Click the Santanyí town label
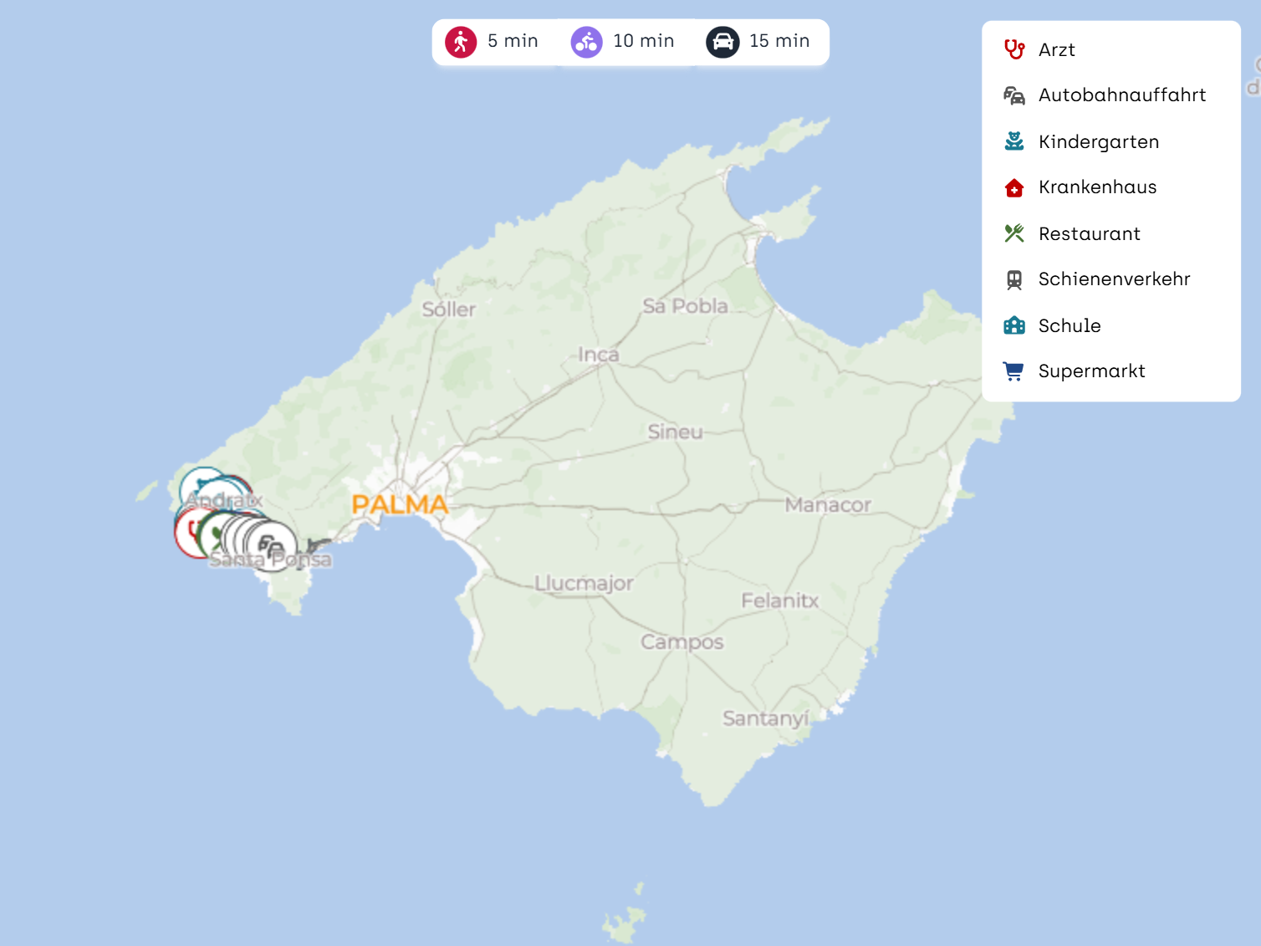 (765, 718)
